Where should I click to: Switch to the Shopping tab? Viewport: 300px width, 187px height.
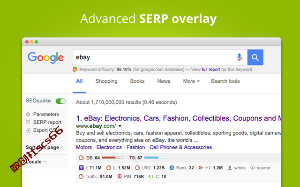coord(106,81)
